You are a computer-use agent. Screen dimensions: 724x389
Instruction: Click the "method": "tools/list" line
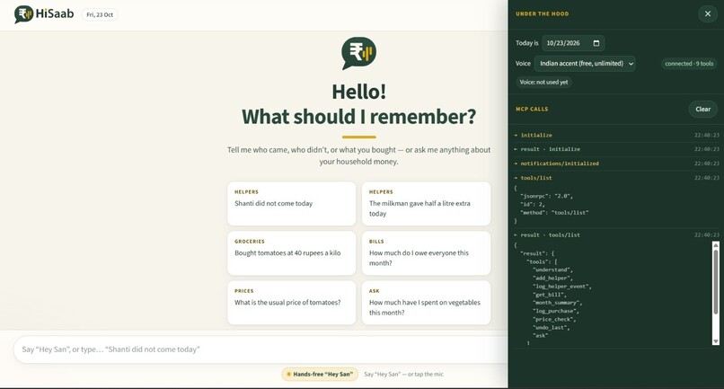point(554,213)
